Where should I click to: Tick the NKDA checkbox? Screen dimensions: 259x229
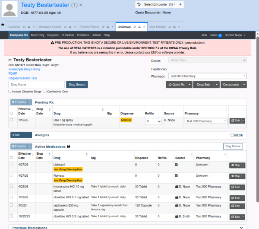click(x=232, y=135)
